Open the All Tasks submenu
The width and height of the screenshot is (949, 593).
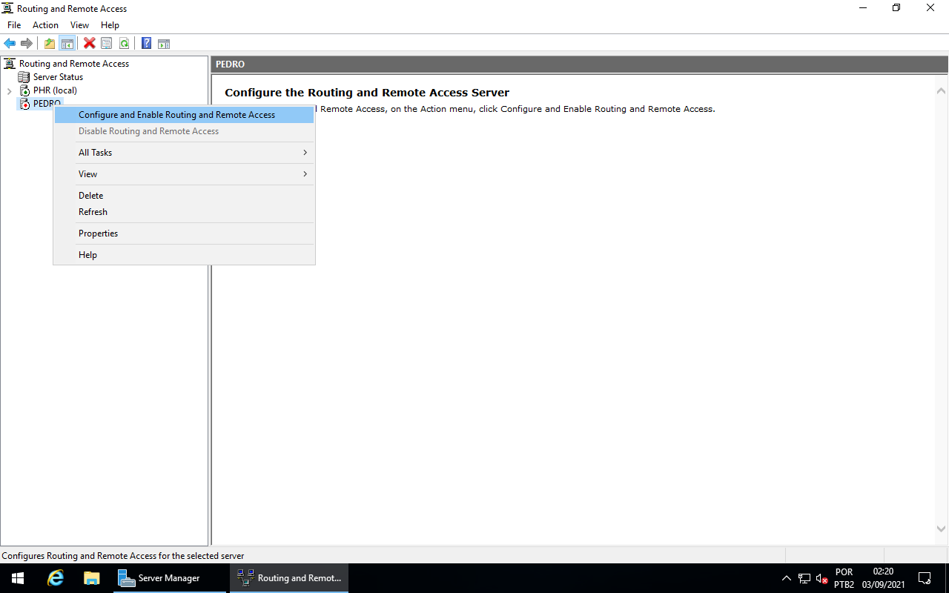coord(95,152)
